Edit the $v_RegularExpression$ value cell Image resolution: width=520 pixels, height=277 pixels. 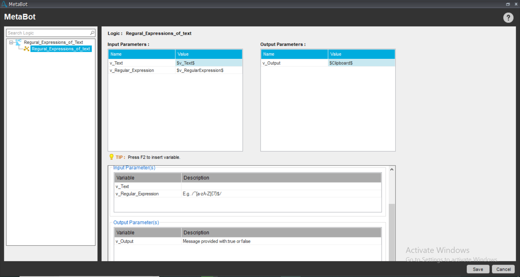[x=209, y=70]
